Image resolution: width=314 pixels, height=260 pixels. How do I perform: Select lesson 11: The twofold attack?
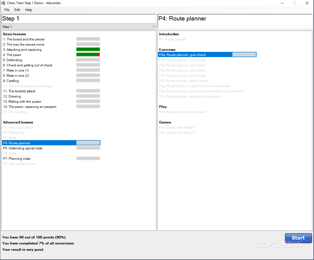[x=19, y=91]
